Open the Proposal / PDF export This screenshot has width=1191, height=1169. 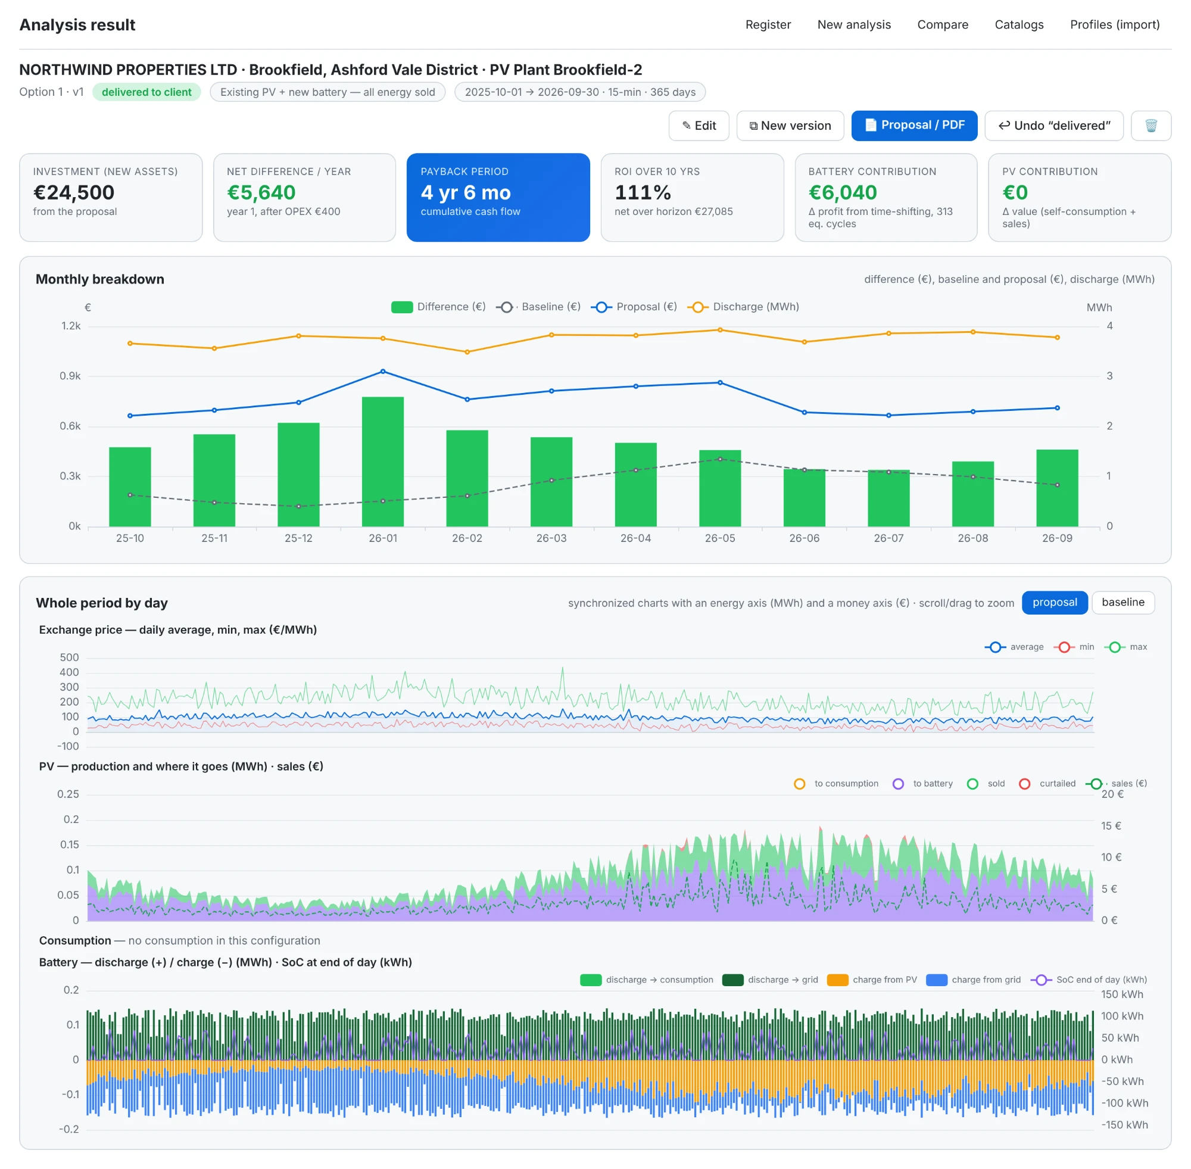pos(914,125)
